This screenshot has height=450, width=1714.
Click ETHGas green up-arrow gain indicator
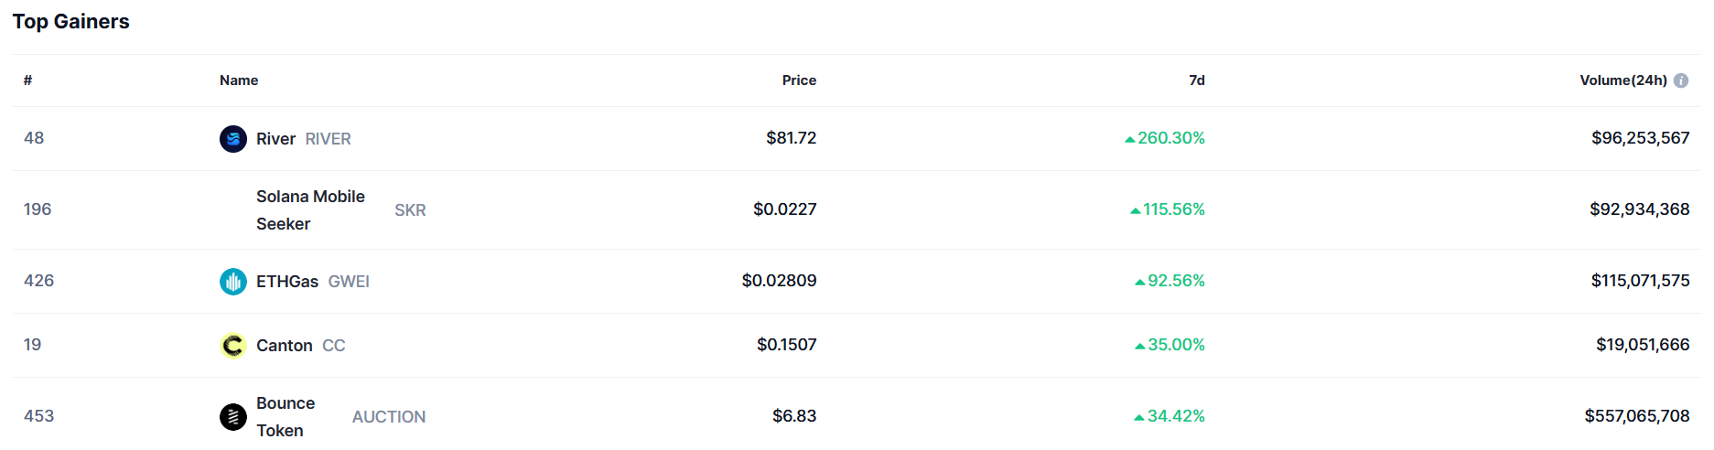pos(1140,282)
